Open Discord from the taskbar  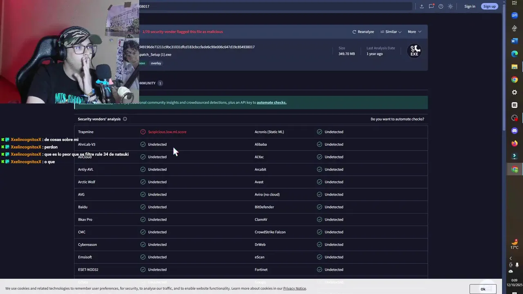pos(514,131)
